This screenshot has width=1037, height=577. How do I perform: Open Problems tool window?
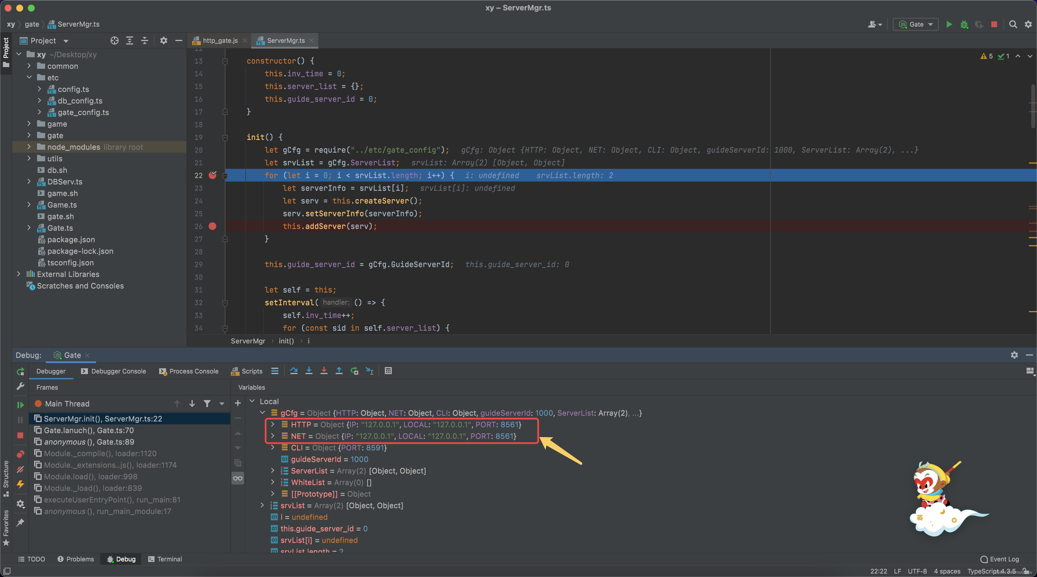point(75,559)
